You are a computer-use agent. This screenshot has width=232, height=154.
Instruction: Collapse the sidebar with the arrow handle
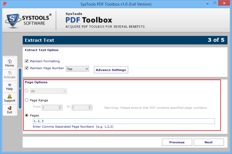click(20, 89)
